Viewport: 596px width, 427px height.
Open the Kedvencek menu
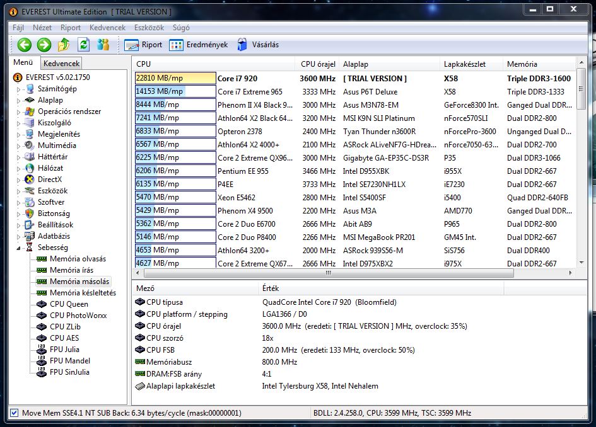pos(108,28)
